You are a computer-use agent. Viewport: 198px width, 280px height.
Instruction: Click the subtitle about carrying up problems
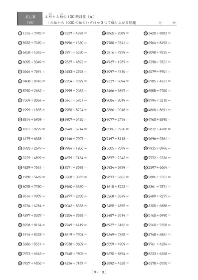[91, 22]
